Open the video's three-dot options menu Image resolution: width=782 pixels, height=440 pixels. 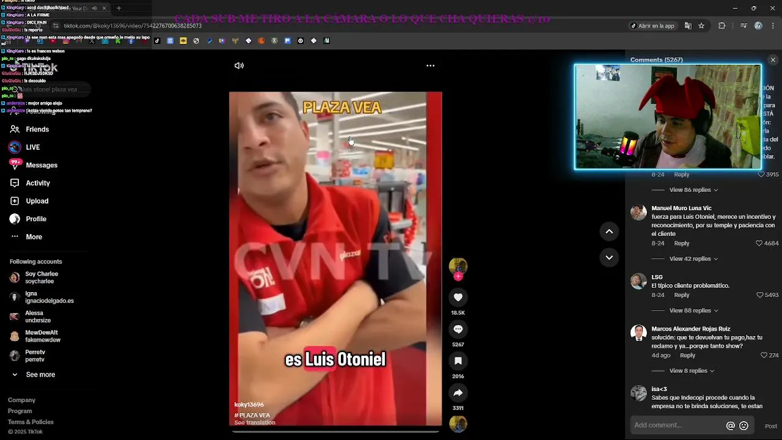(x=430, y=65)
